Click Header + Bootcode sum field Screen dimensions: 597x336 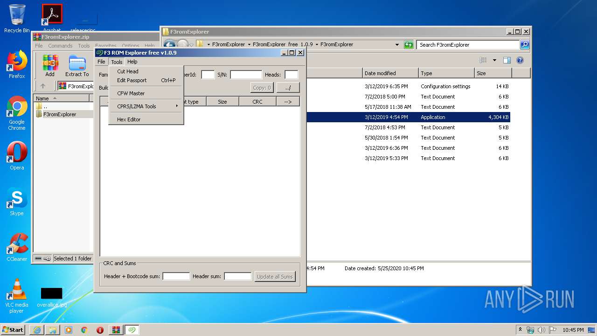click(176, 276)
